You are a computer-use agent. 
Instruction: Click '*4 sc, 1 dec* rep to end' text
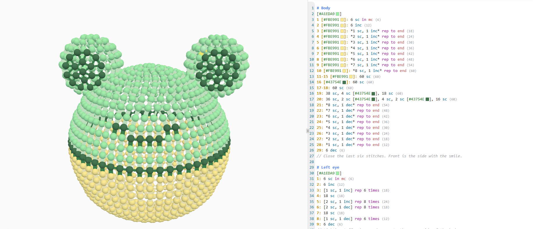353,128
